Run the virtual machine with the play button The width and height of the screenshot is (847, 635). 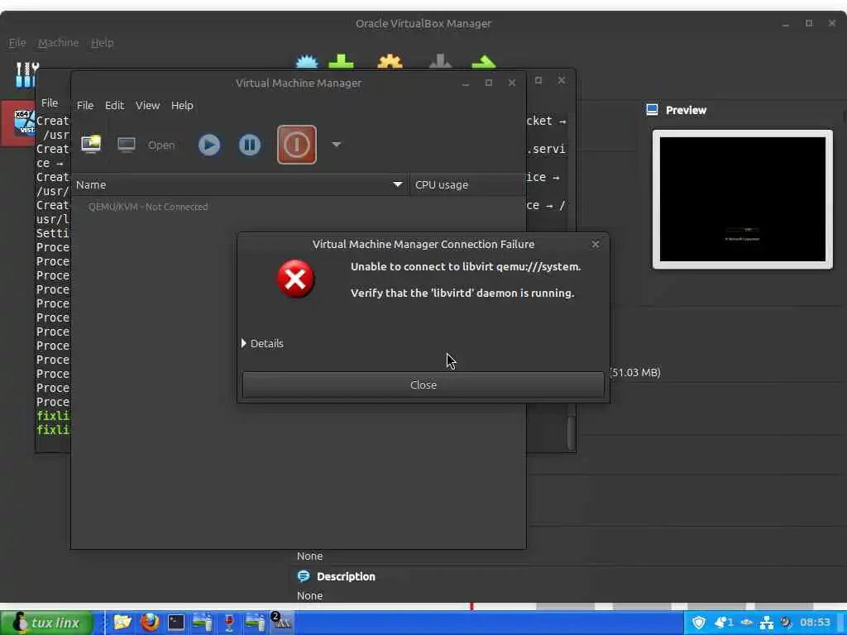pyautogui.click(x=209, y=145)
